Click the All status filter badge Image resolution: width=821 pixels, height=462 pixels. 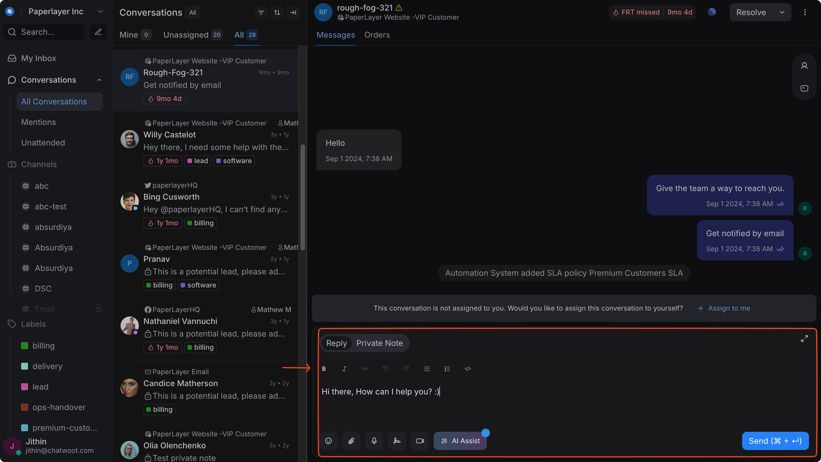(x=193, y=13)
